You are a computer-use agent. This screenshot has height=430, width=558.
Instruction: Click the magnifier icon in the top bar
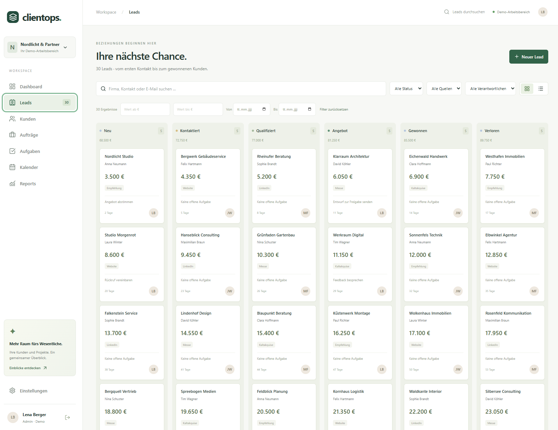tap(447, 12)
